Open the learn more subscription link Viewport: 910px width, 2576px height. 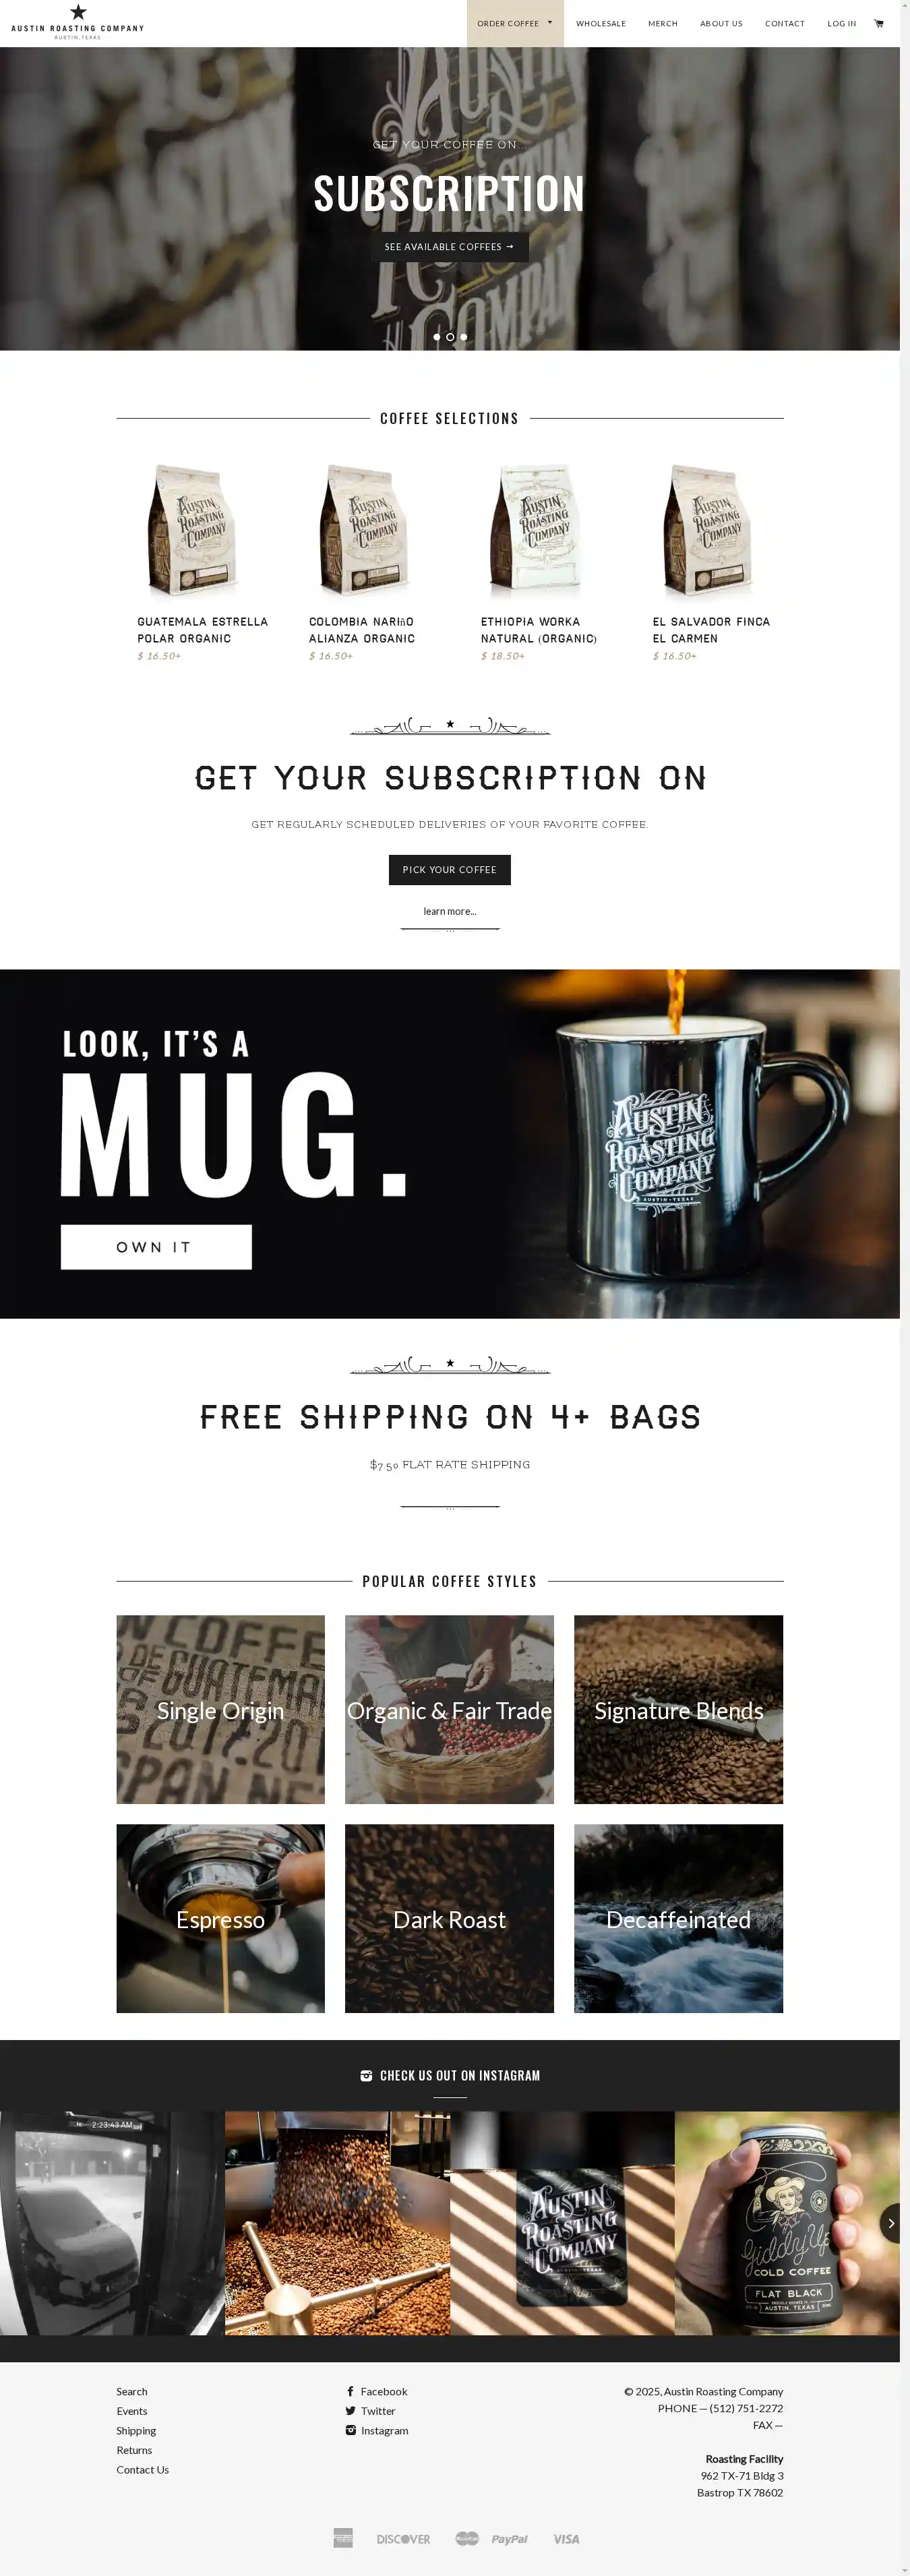[x=450, y=911]
